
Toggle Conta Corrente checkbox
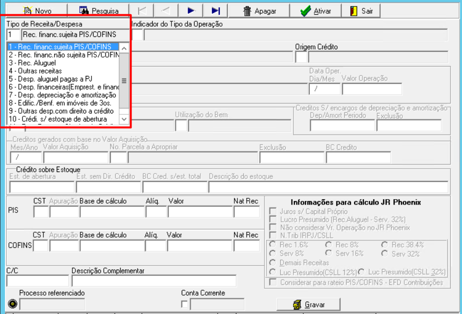point(184,304)
